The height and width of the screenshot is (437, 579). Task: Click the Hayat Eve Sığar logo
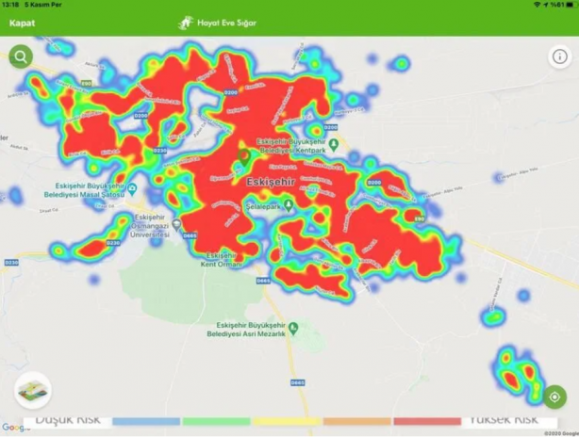coord(186,23)
